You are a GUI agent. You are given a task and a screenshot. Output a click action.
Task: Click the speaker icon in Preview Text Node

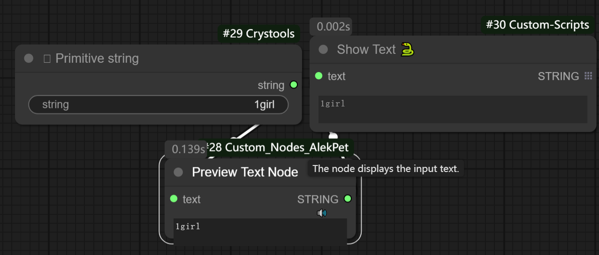pyautogui.click(x=322, y=213)
